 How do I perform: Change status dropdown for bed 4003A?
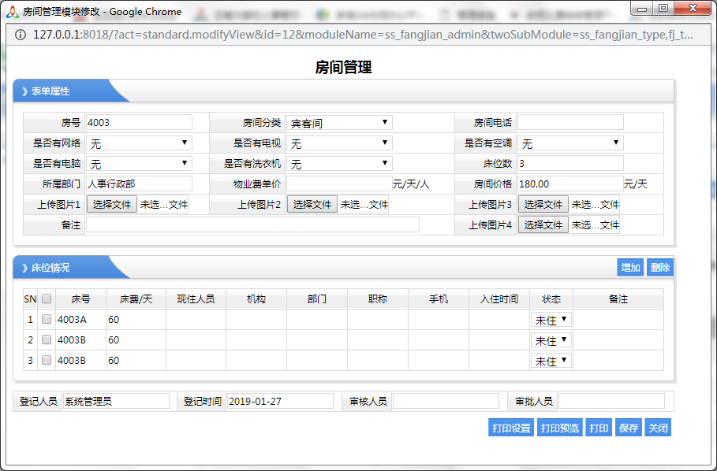pos(551,320)
